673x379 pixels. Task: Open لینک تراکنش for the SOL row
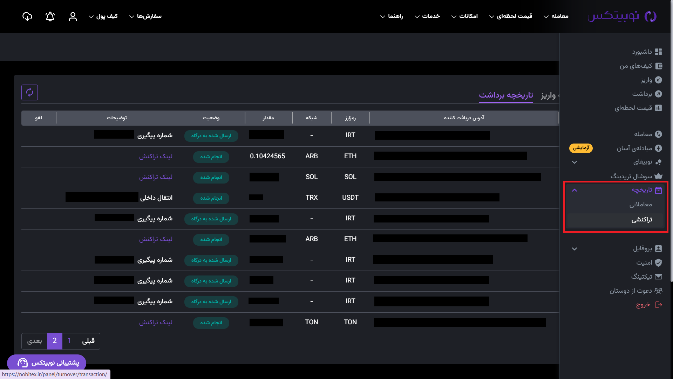point(156,177)
